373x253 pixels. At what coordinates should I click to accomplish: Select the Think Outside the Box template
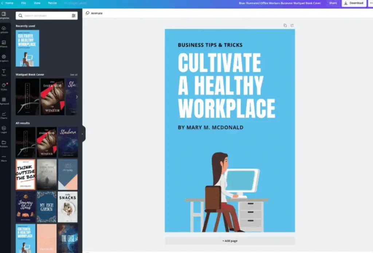pos(25,174)
